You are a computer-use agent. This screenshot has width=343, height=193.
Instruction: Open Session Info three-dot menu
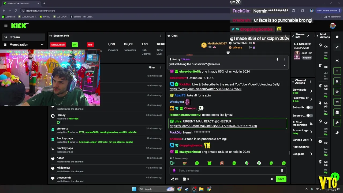pos(161,36)
